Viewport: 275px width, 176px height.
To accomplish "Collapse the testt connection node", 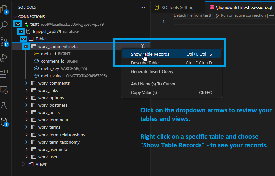I will pos(18,24).
